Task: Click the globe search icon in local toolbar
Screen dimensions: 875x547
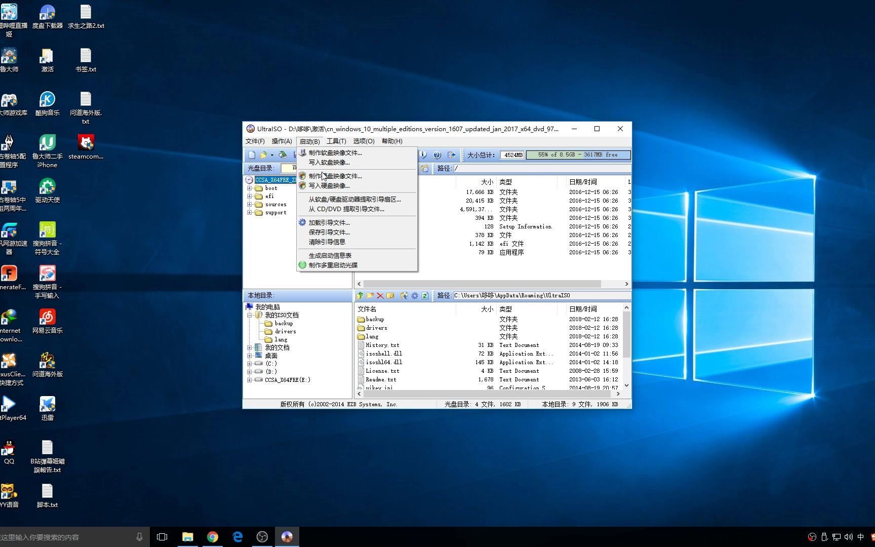Action: (404, 295)
